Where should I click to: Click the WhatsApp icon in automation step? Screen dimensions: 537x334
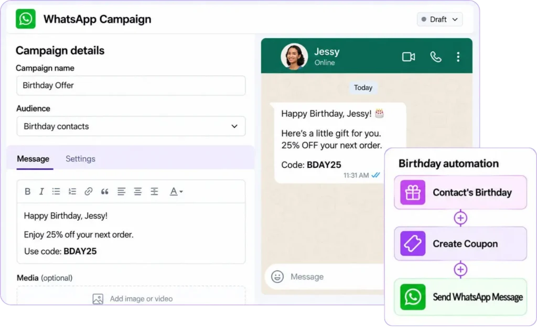tap(413, 297)
